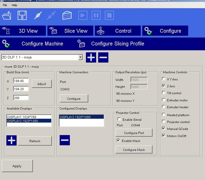Click the open file folder icon
Viewport: 205px width, 180px height.
(7, 16)
